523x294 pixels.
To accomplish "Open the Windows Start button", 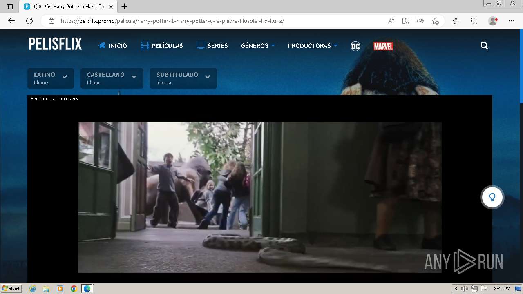I will pyautogui.click(x=11, y=289).
